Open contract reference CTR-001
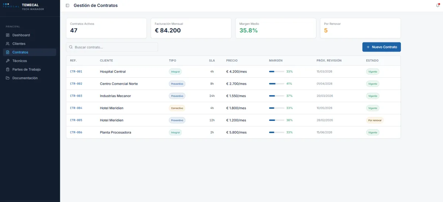The height and width of the screenshot is (202, 443). [76, 72]
